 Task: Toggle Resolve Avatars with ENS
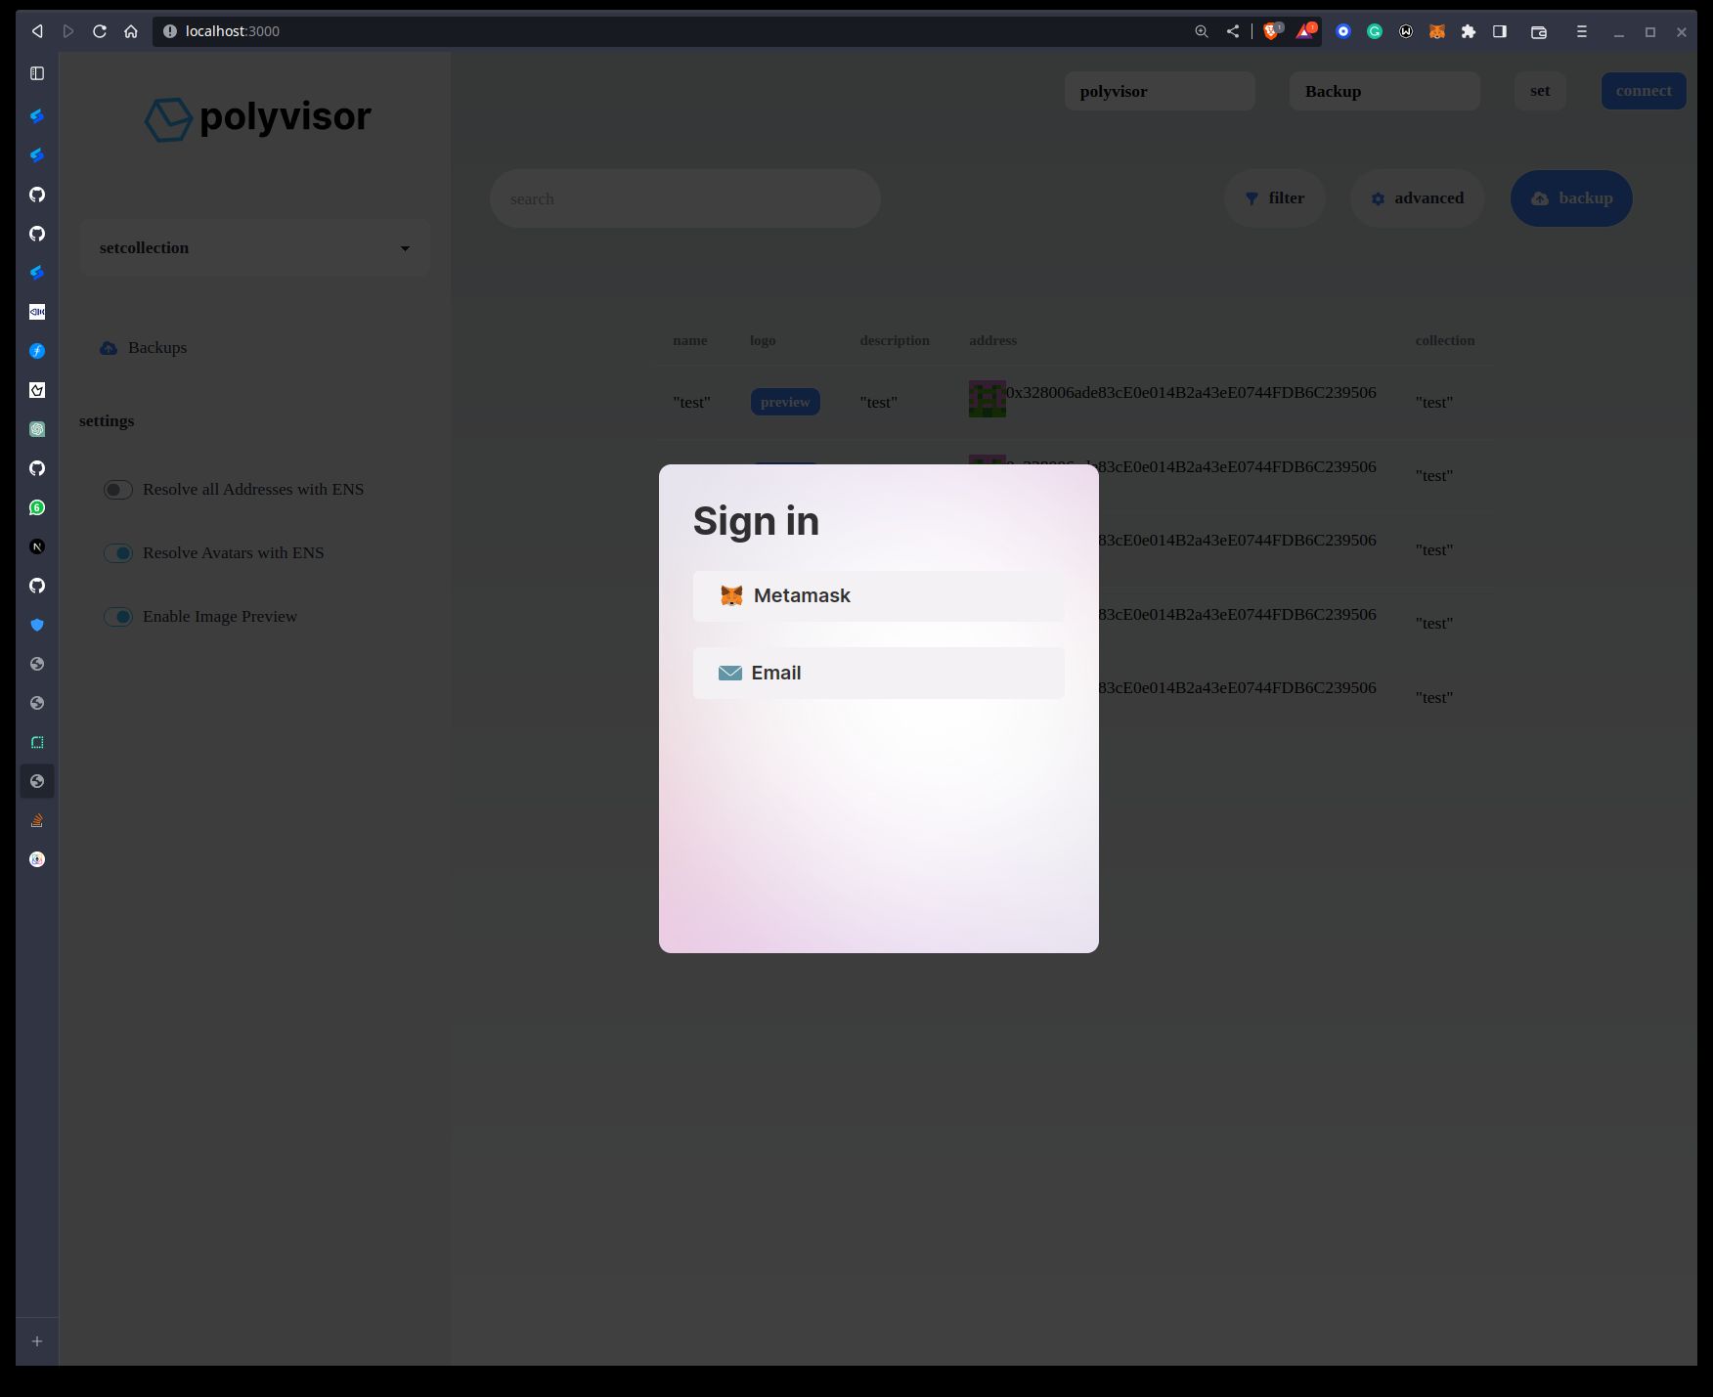coord(118,553)
